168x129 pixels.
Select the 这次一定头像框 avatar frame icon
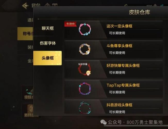85,29
